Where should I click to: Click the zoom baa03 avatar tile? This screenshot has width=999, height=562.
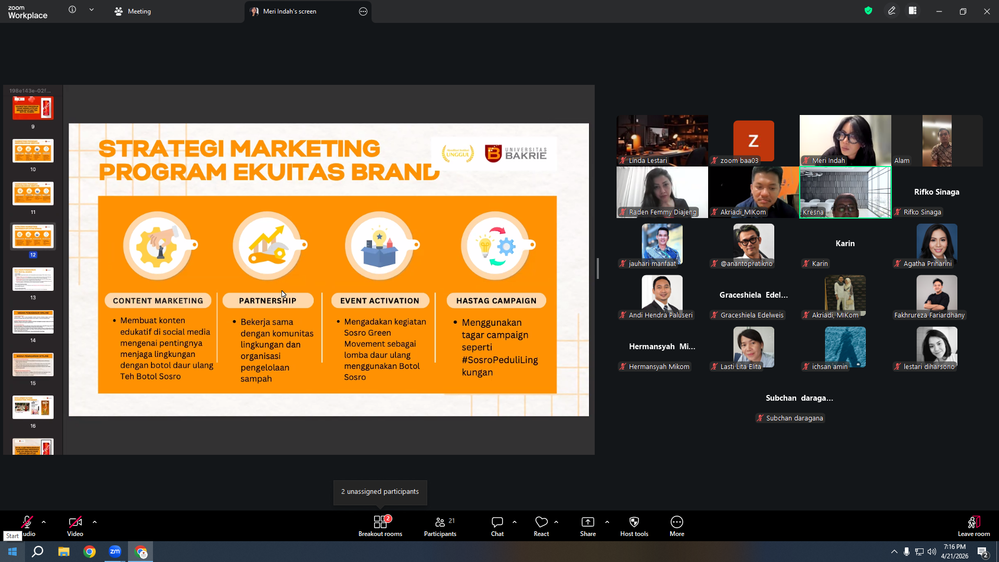pyautogui.click(x=753, y=140)
